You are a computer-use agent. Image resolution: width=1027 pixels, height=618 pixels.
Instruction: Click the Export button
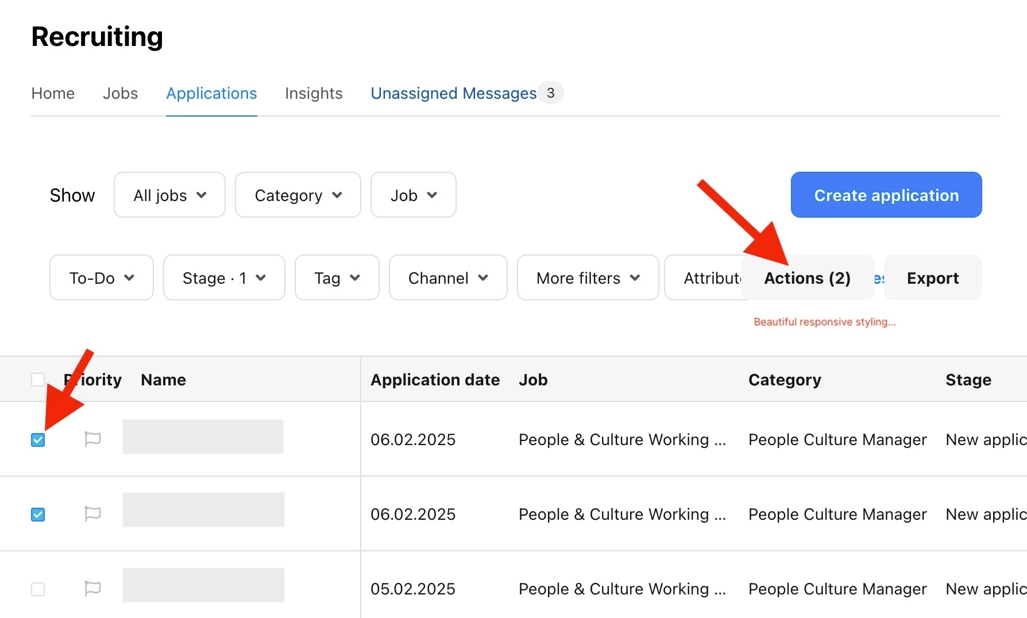pos(933,278)
